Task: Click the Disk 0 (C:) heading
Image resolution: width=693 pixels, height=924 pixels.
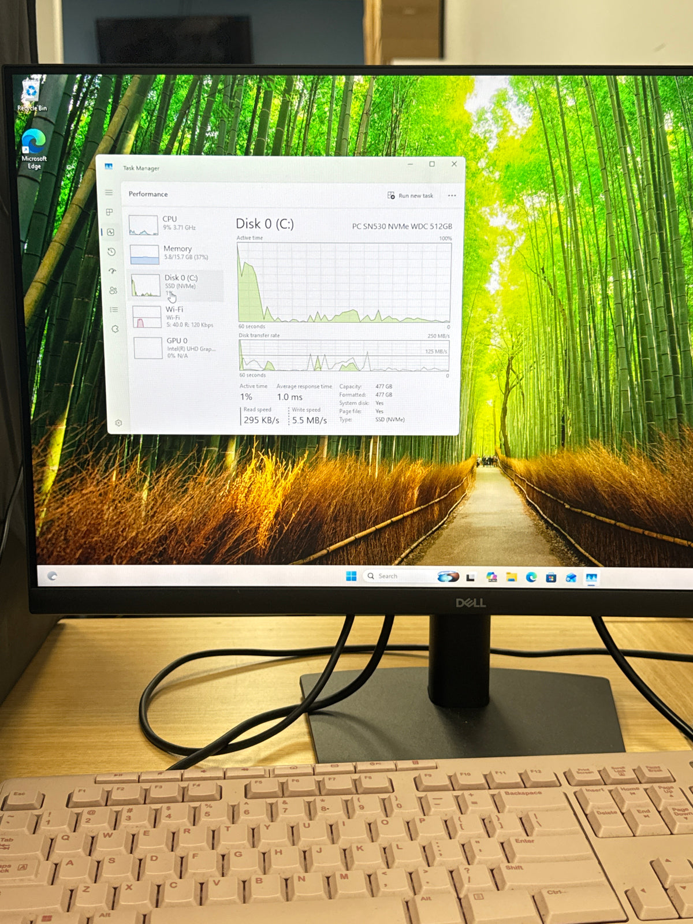Action: click(x=264, y=224)
